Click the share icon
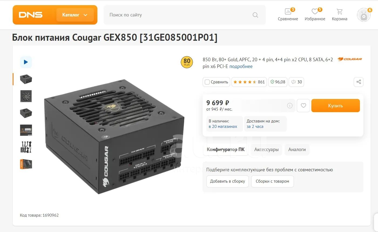 pyautogui.click(x=359, y=82)
